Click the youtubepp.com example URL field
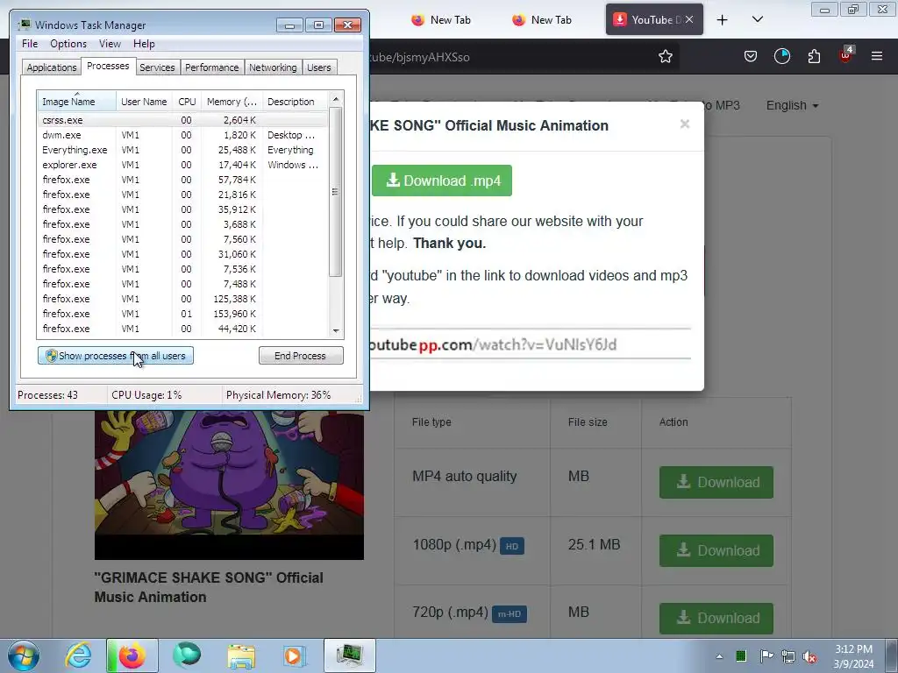The width and height of the screenshot is (898, 673). 531,344
